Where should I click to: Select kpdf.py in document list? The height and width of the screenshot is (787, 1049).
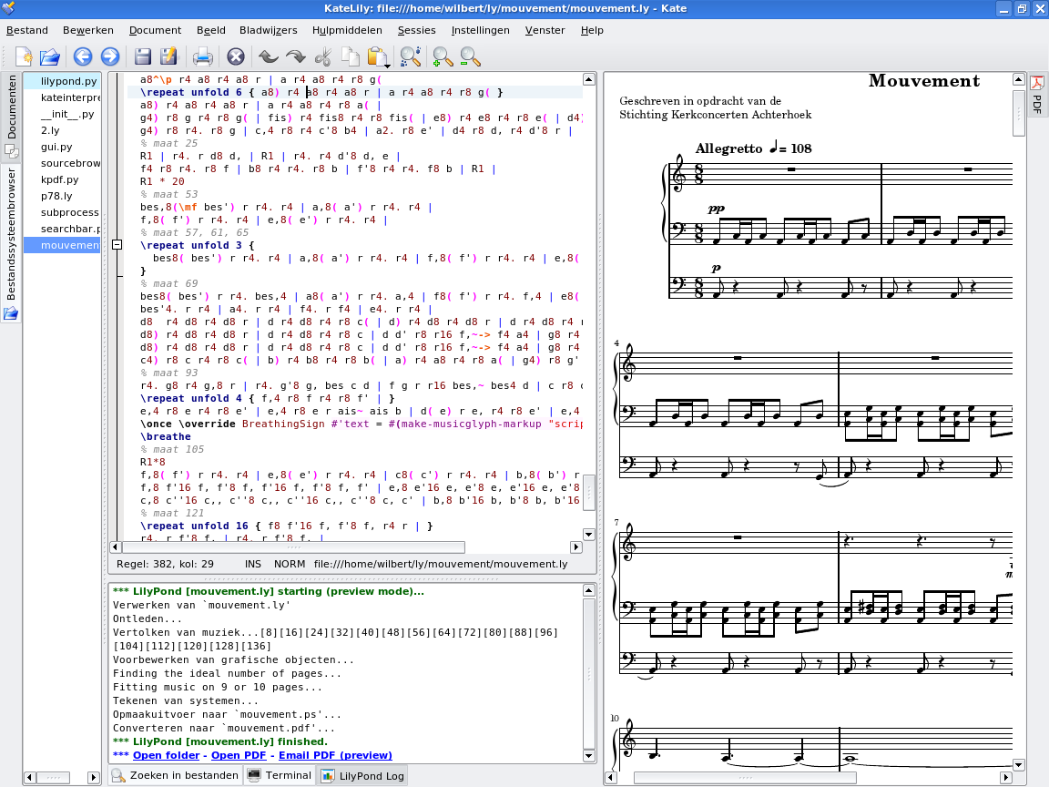click(62, 179)
